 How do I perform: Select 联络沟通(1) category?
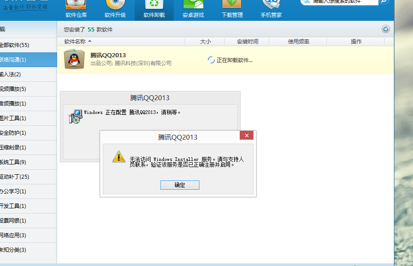tap(28, 59)
